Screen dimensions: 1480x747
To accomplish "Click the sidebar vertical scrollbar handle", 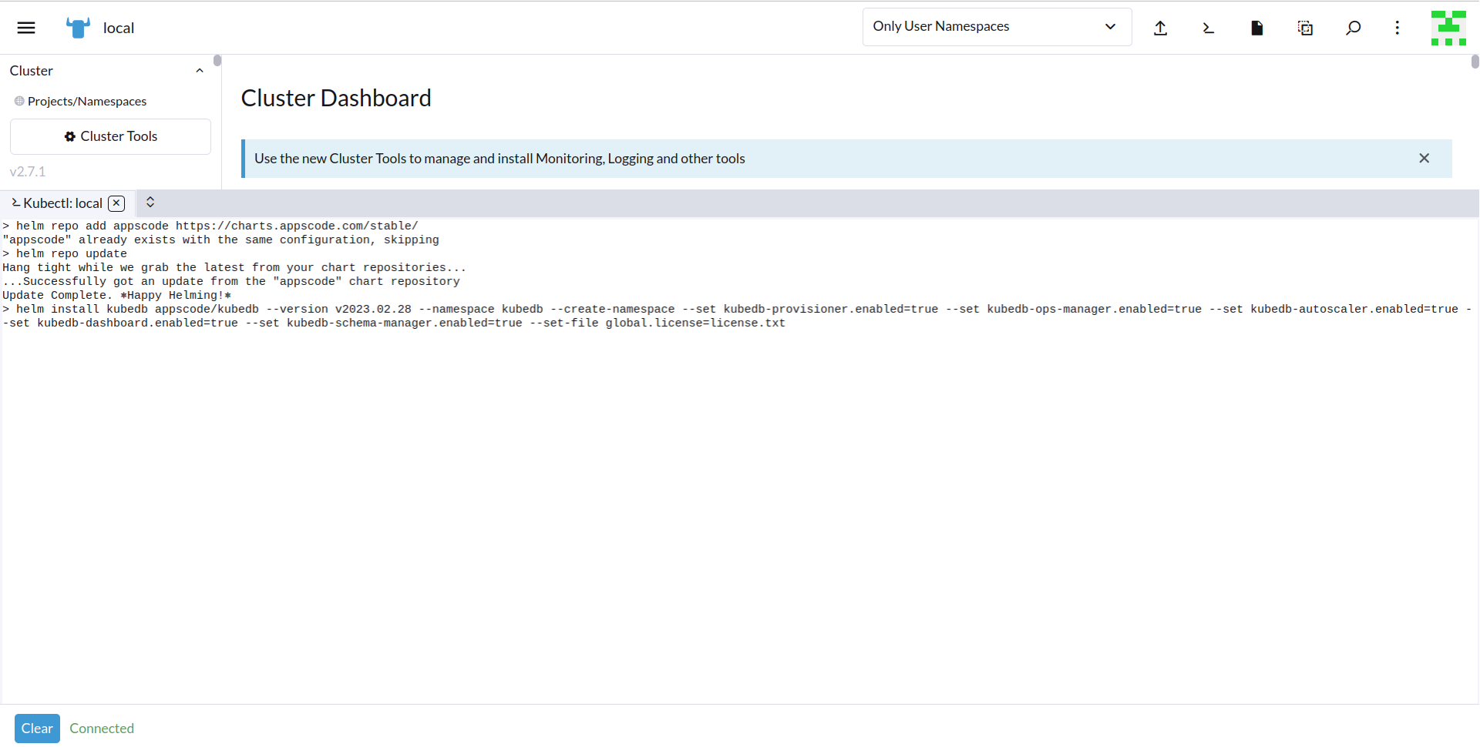I will tap(217, 61).
